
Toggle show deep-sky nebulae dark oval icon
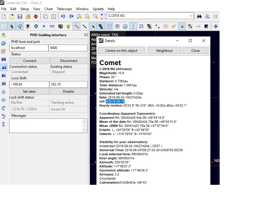coord(12,26)
